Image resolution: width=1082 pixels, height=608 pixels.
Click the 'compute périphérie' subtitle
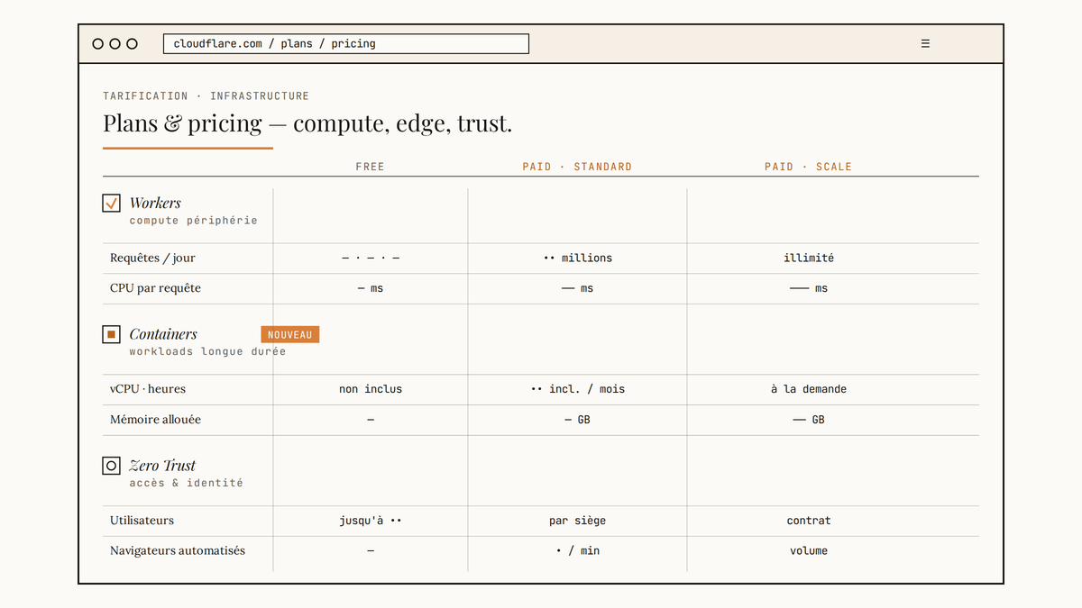click(193, 221)
